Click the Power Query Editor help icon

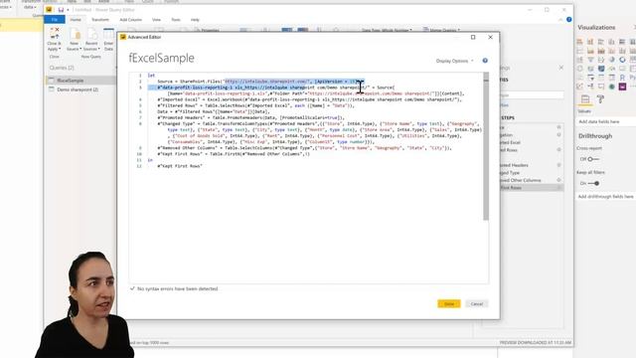point(569,20)
